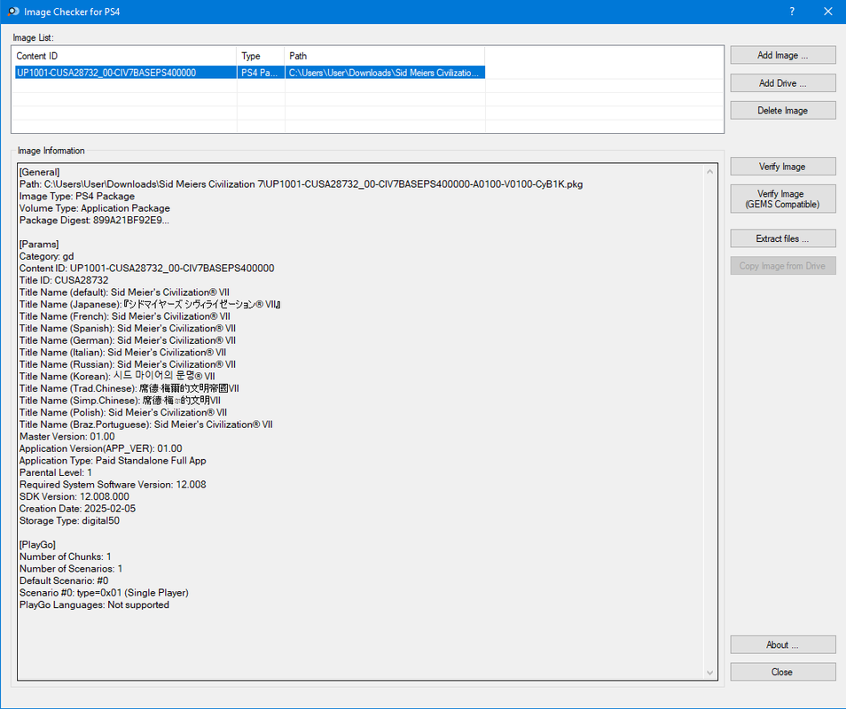Click 'Storage Type: digital50' line
Screen dimensions: 846x709
(69, 521)
